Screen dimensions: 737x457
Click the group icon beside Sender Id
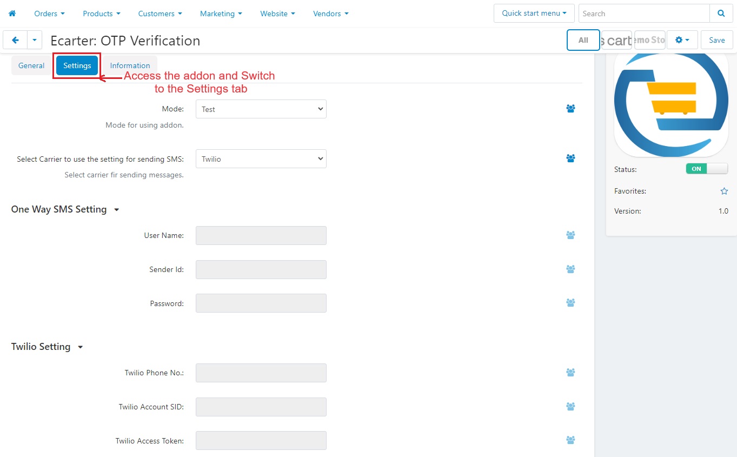pos(570,269)
